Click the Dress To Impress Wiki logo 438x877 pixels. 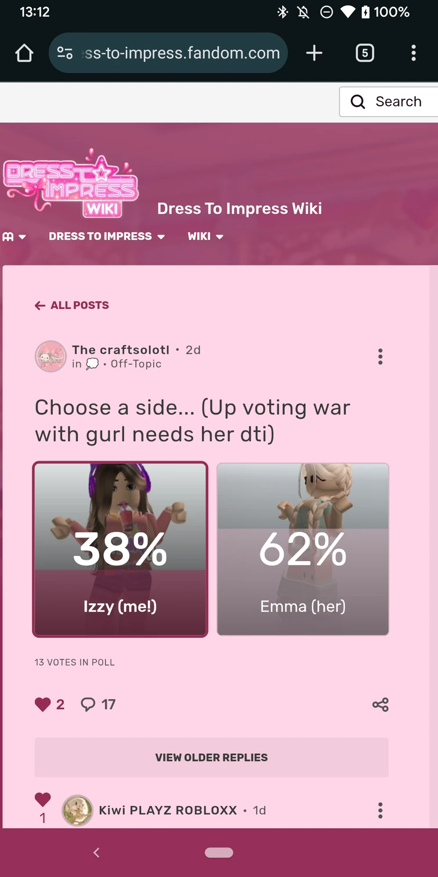click(x=71, y=184)
